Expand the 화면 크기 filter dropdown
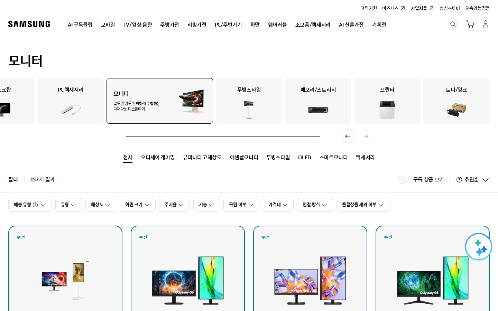 pyautogui.click(x=138, y=205)
